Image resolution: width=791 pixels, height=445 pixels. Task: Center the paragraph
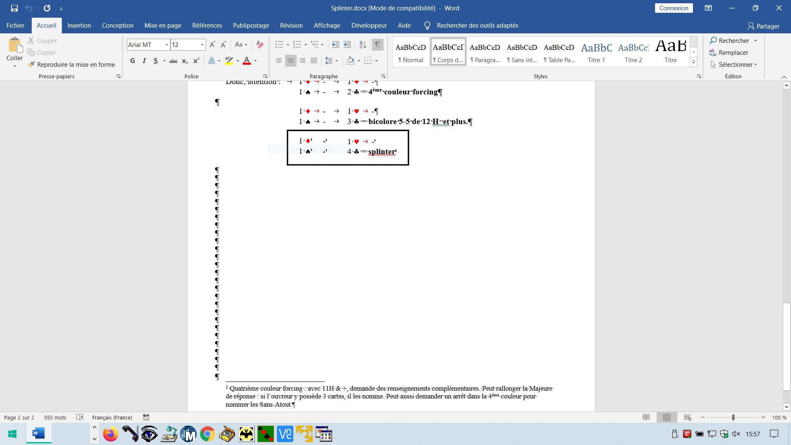(x=291, y=61)
